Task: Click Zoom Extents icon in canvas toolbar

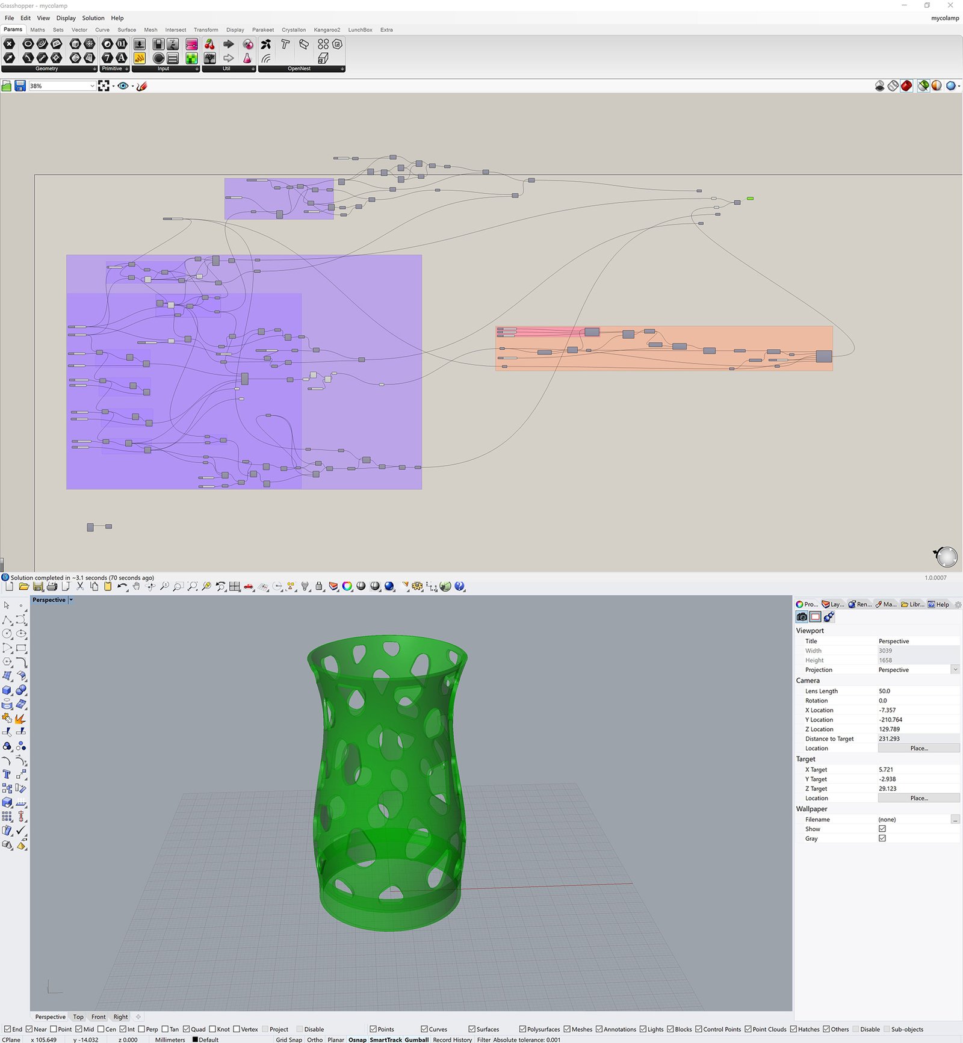Action: 104,86
